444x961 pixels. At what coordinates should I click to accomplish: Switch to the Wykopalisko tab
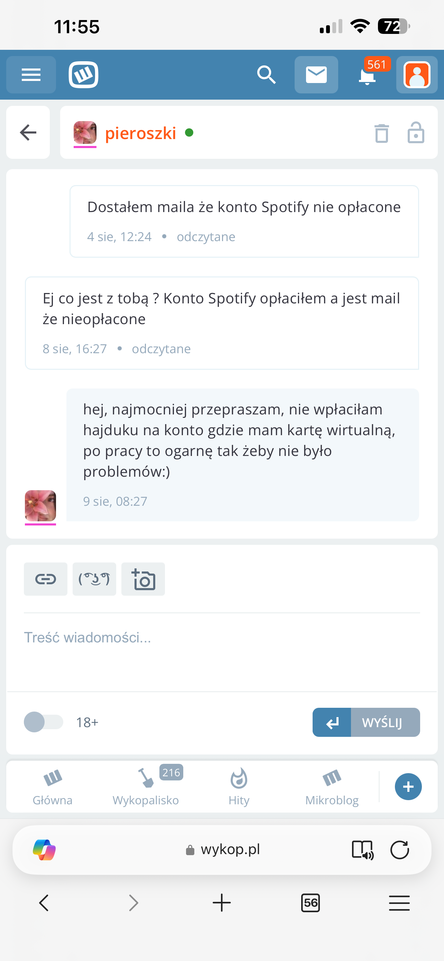[x=146, y=786]
